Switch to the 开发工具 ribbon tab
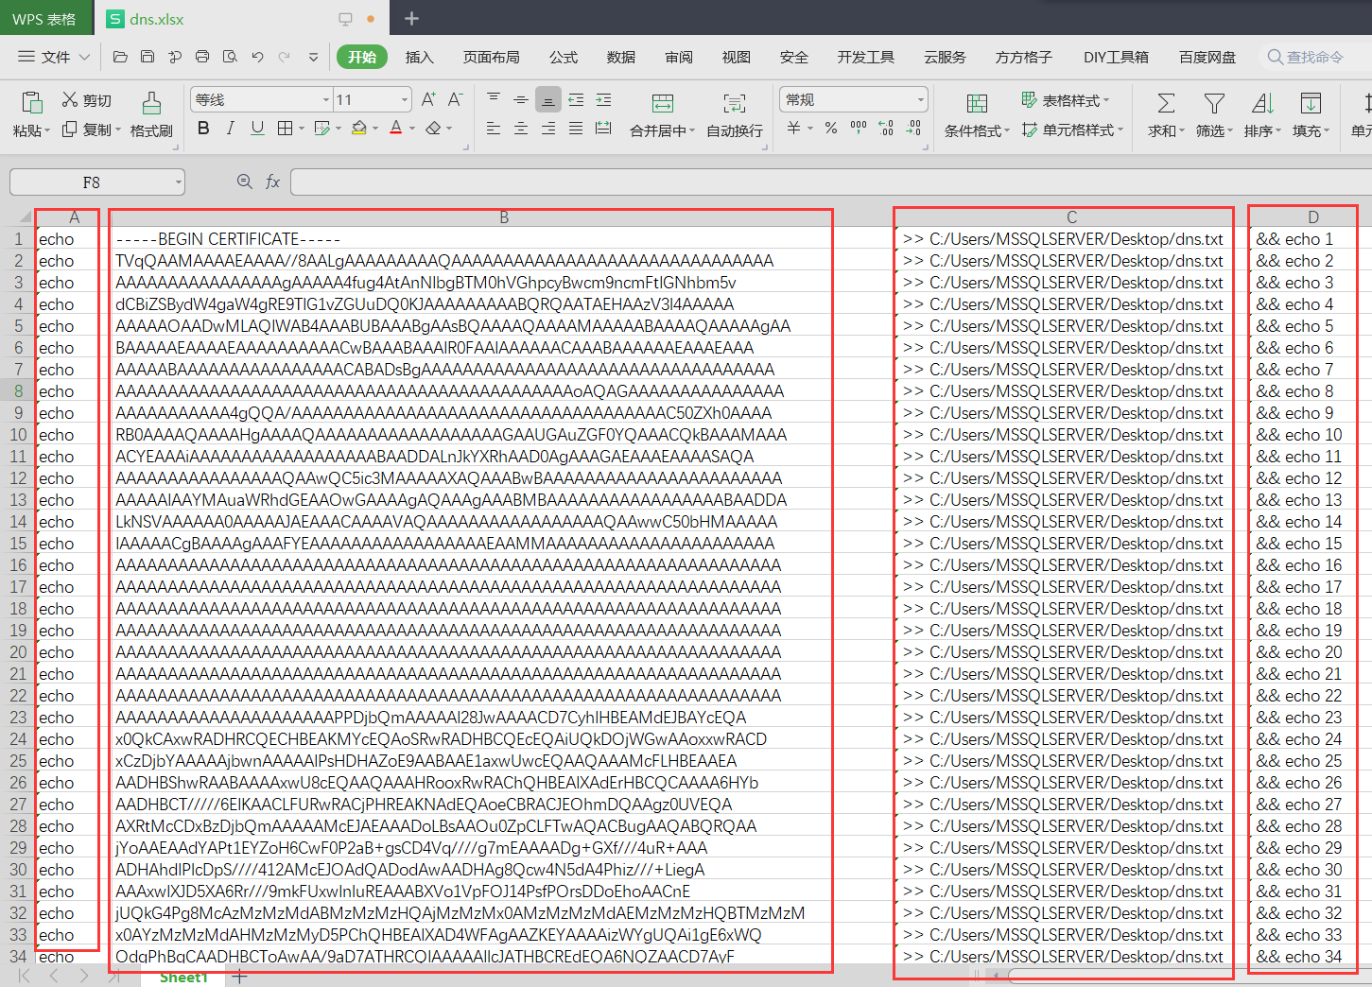This screenshot has width=1372, height=987. (x=866, y=57)
